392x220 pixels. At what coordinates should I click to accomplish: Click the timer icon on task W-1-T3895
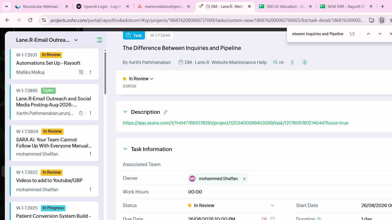(x=81, y=113)
